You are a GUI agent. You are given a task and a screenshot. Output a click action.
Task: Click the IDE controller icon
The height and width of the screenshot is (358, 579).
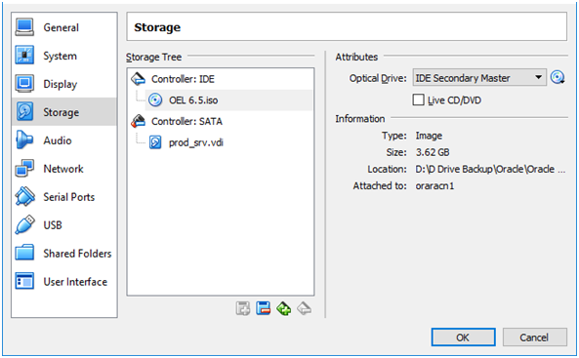coord(138,79)
